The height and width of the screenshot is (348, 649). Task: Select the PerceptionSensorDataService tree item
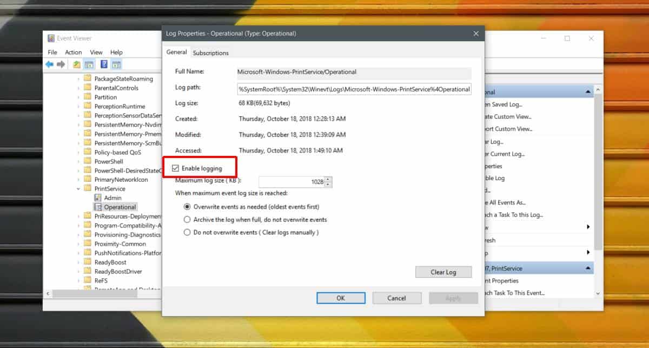(128, 115)
